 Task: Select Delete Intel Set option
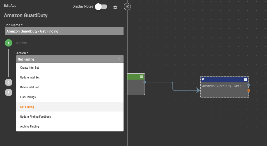click(x=70, y=87)
